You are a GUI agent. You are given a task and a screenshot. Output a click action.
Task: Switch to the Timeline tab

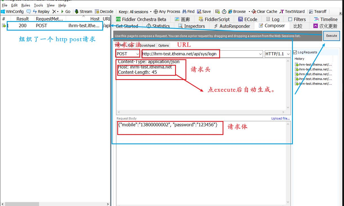[x=325, y=19]
